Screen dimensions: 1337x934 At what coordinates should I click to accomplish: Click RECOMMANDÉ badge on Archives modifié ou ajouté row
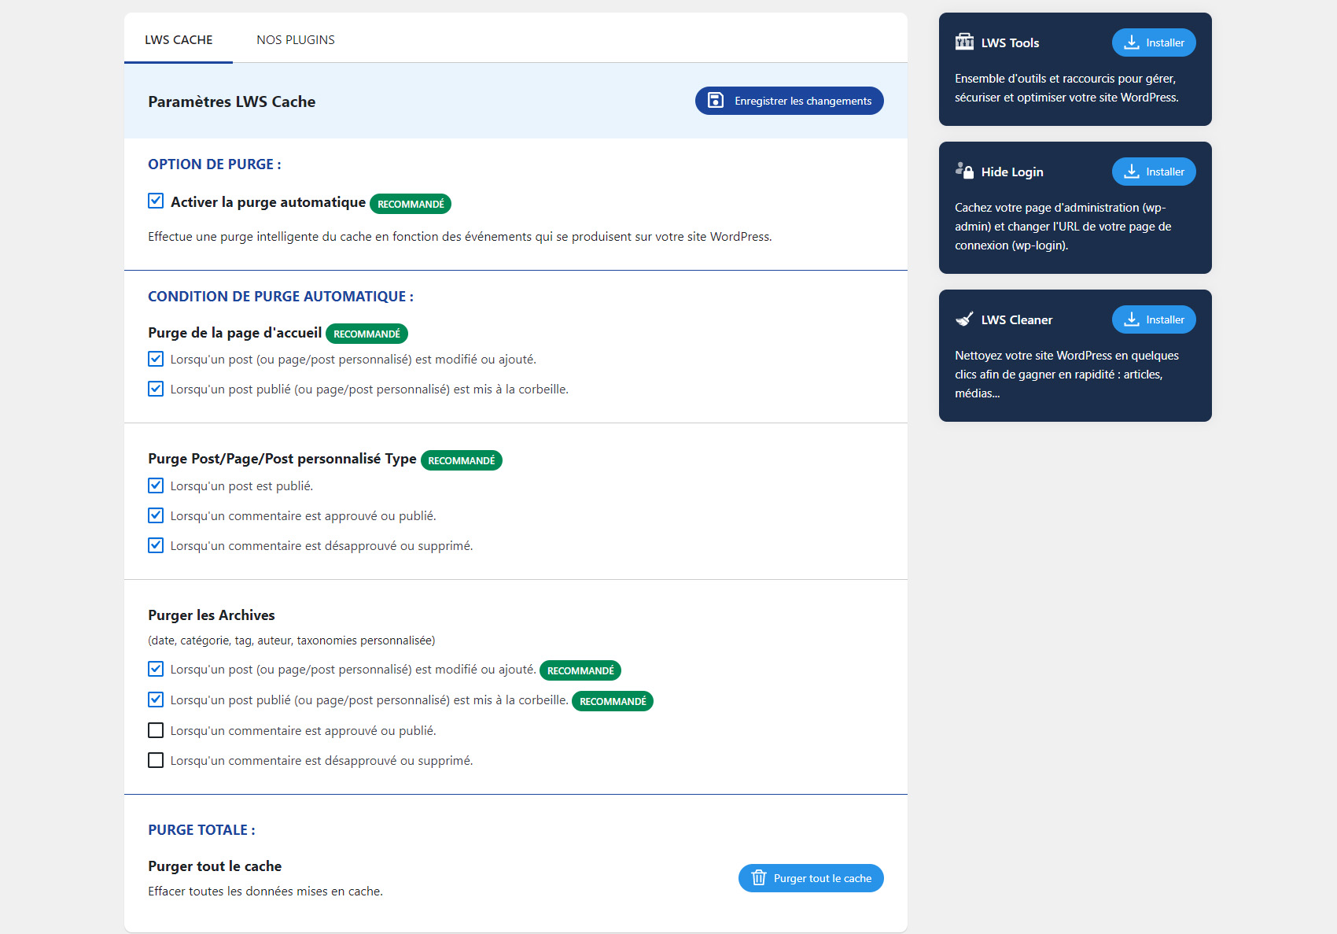click(580, 670)
